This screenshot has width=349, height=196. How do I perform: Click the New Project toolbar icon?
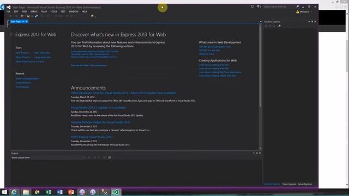tap(22, 16)
